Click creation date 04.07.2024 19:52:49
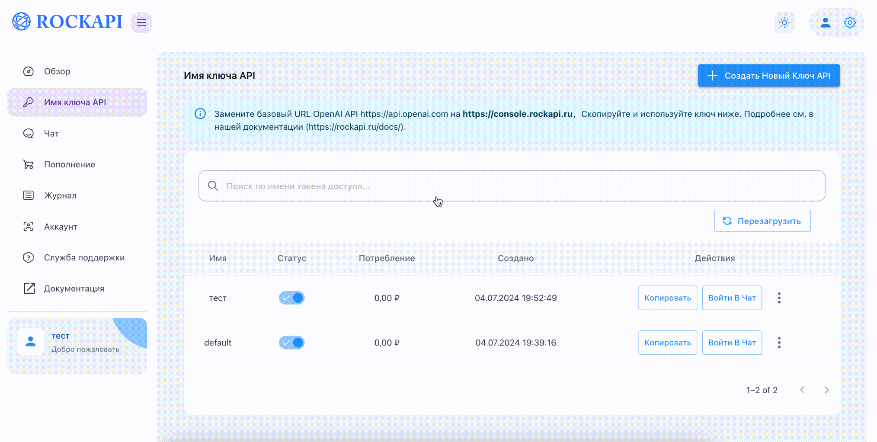The height and width of the screenshot is (442, 877). tap(516, 298)
